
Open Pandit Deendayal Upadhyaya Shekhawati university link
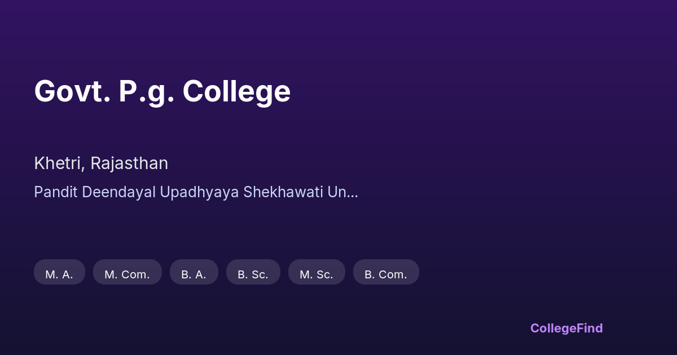coord(196,192)
